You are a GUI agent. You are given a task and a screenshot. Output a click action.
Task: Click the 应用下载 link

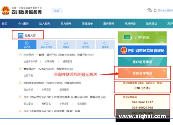(28, 76)
